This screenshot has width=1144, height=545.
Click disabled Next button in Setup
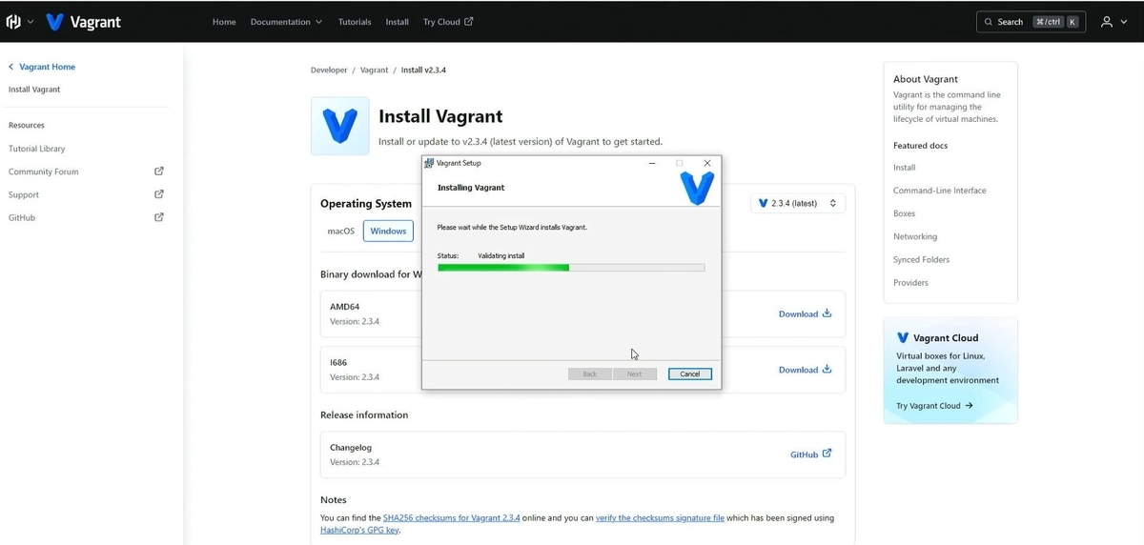pyautogui.click(x=634, y=373)
